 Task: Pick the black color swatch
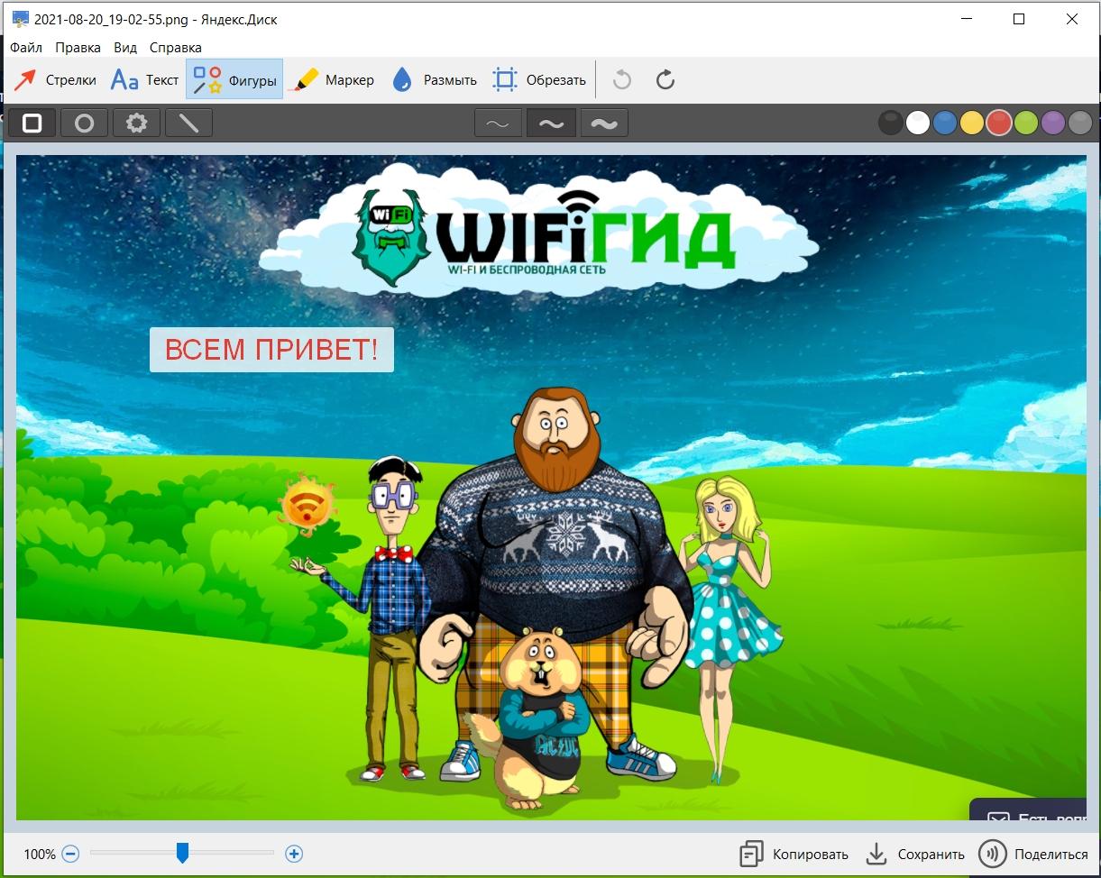pos(891,123)
